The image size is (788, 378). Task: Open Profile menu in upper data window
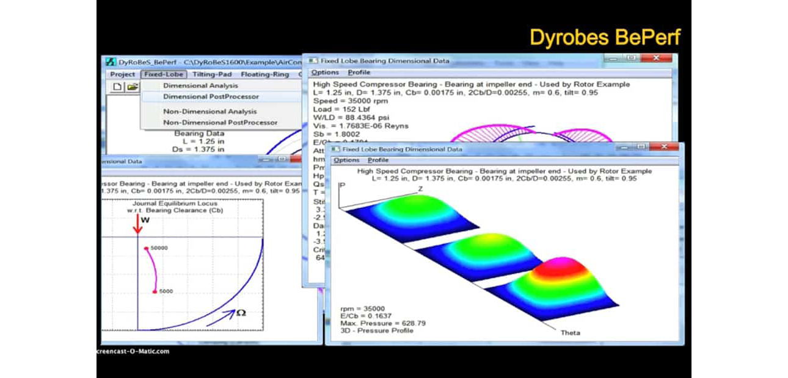pyautogui.click(x=359, y=73)
